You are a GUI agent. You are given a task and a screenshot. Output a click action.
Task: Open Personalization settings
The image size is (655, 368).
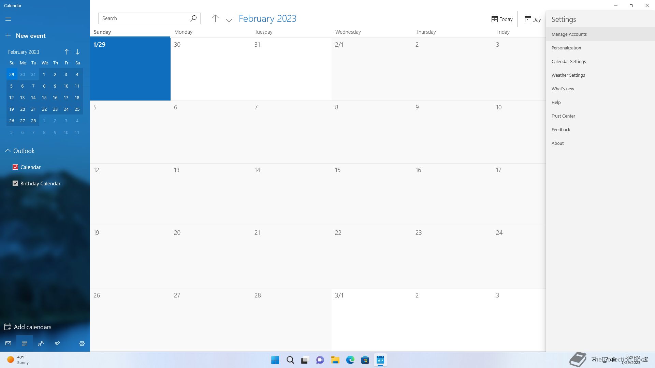click(600, 48)
